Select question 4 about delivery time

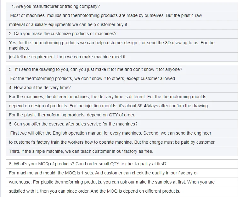40,88
